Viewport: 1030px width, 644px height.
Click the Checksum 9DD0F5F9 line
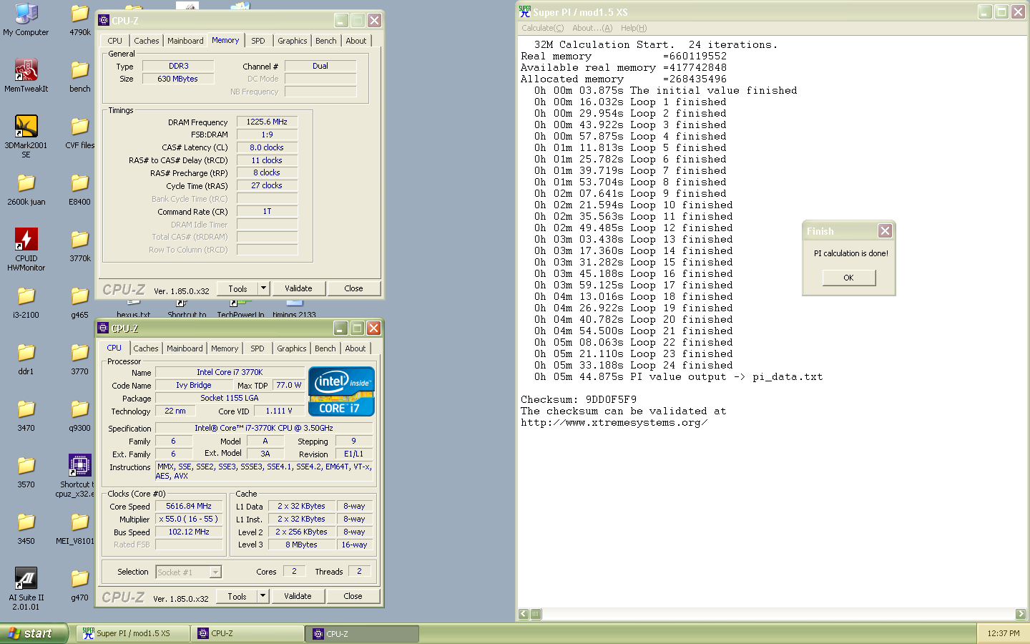click(579, 399)
